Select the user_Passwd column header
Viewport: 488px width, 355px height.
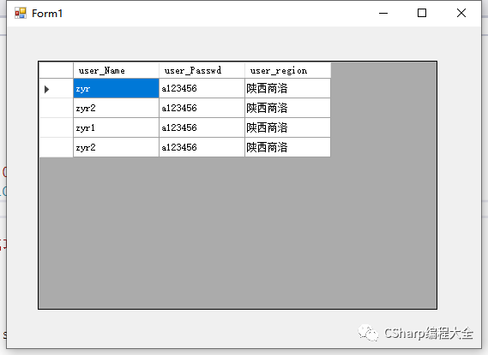(202, 70)
